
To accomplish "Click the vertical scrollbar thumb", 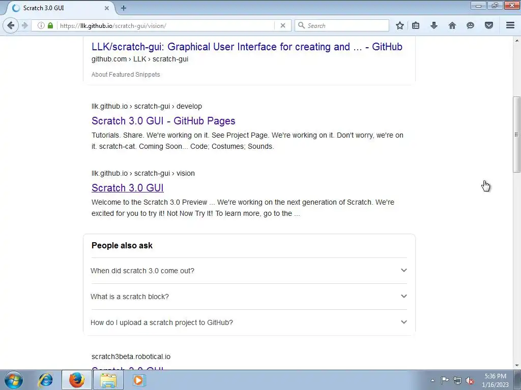I will [516, 134].
